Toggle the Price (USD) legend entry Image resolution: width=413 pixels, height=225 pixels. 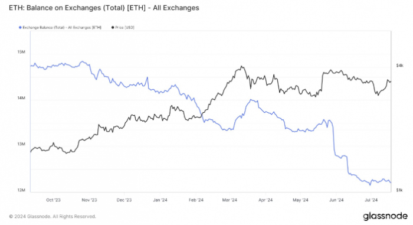[x=123, y=27]
